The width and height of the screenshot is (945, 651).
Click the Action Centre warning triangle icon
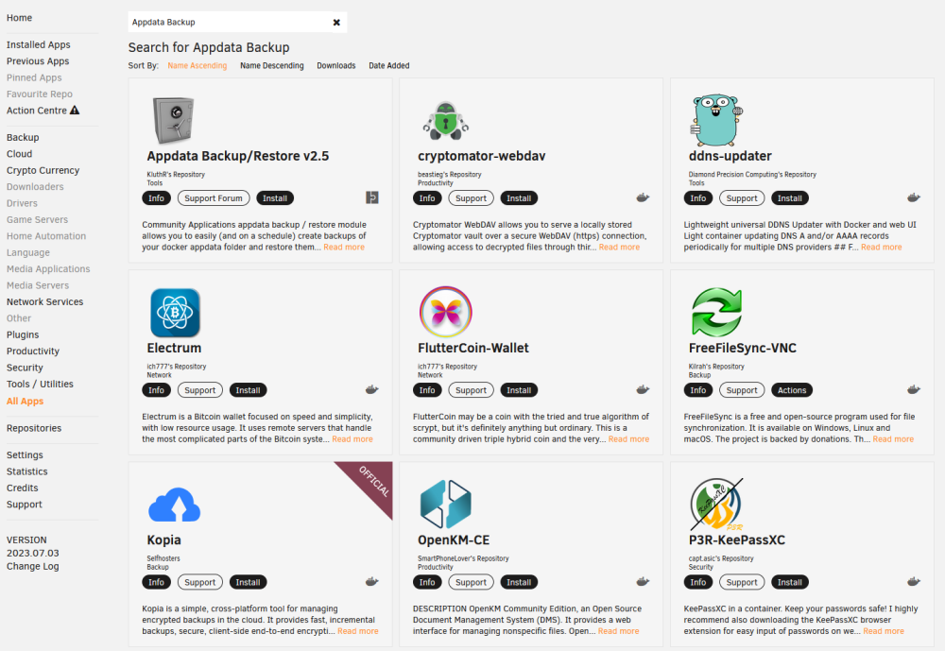[x=75, y=111]
